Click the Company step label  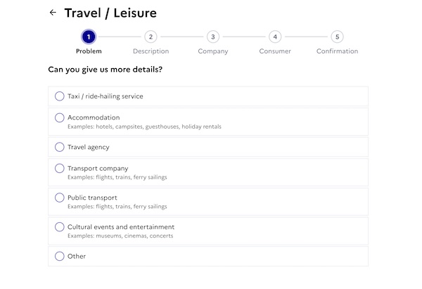pos(213,51)
